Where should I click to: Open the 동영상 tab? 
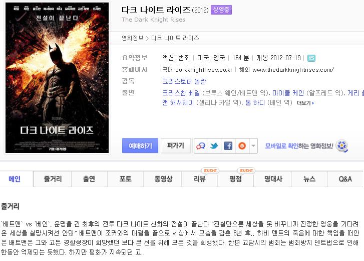click(163, 179)
